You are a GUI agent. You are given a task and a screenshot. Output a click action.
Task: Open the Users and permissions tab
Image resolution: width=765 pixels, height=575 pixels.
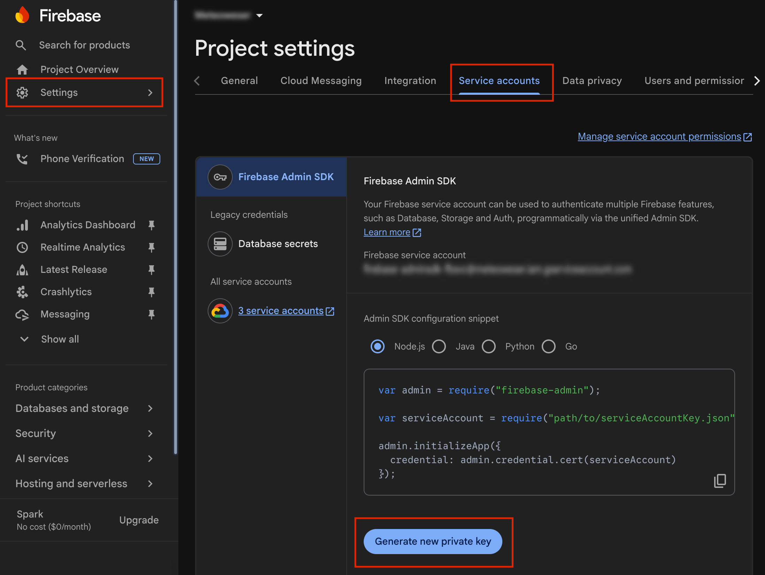click(694, 81)
